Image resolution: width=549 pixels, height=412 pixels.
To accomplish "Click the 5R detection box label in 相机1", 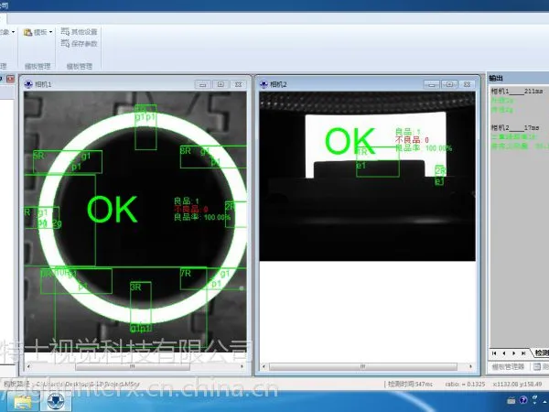I will [38, 156].
